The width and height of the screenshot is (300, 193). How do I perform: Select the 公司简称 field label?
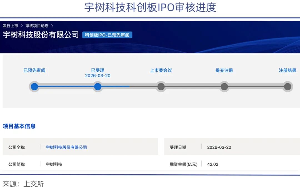pos(16,164)
